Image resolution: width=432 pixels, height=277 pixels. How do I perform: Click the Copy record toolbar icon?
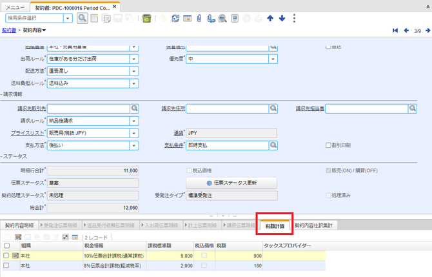tap(106, 18)
